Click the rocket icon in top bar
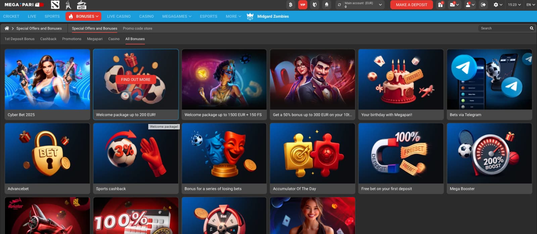537x234 pixels. point(327,5)
